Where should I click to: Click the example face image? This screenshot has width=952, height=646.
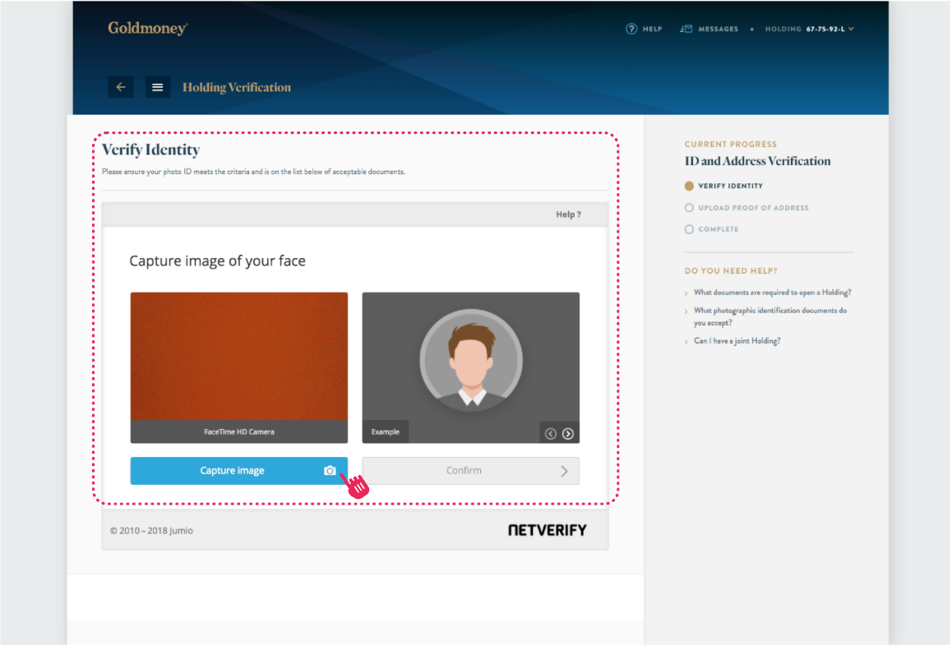(470, 361)
